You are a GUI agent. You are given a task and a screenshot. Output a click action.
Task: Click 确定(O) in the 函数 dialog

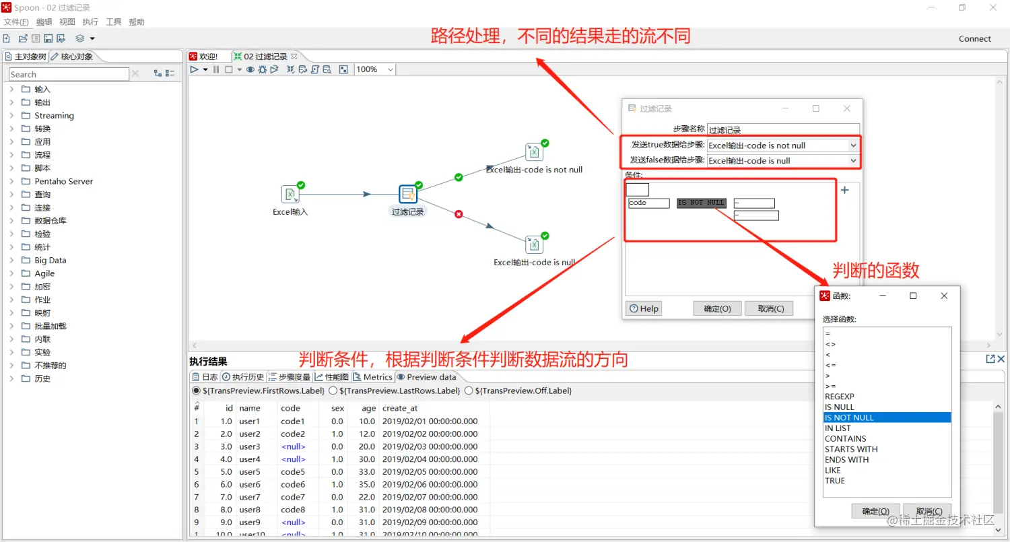[875, 511]
